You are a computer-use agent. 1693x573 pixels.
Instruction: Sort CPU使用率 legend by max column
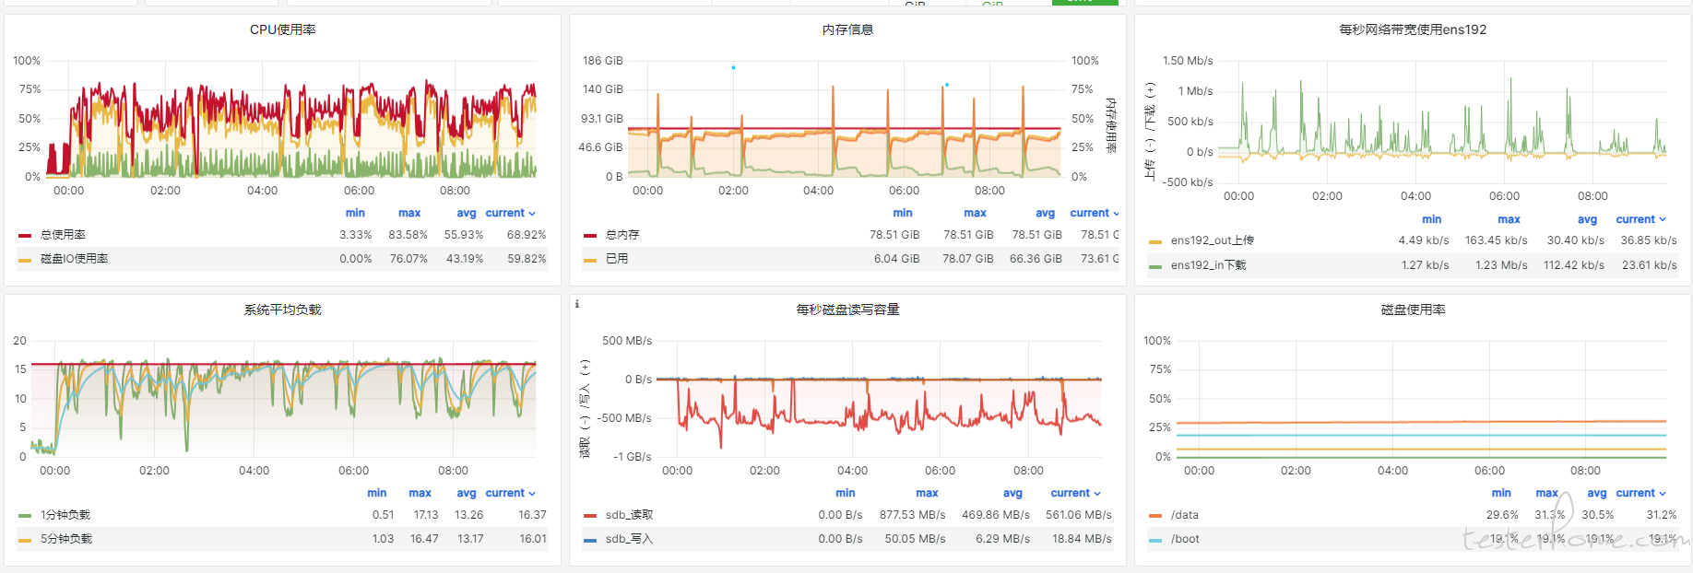click(409, 213)
